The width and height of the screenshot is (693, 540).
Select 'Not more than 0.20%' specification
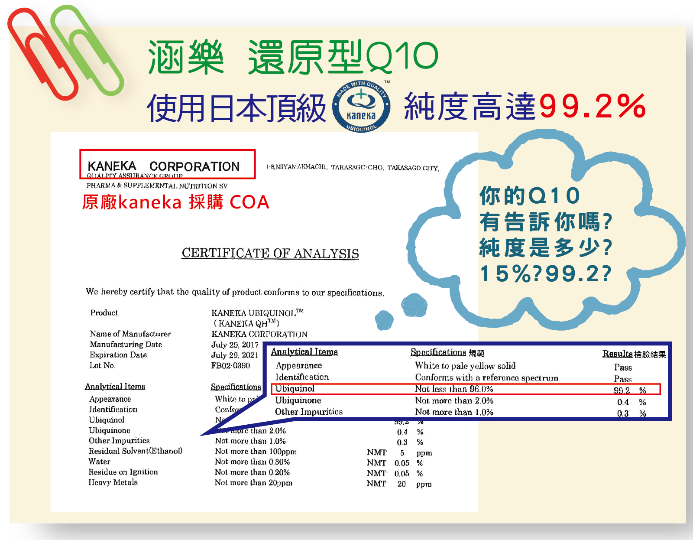coord(252,472)
